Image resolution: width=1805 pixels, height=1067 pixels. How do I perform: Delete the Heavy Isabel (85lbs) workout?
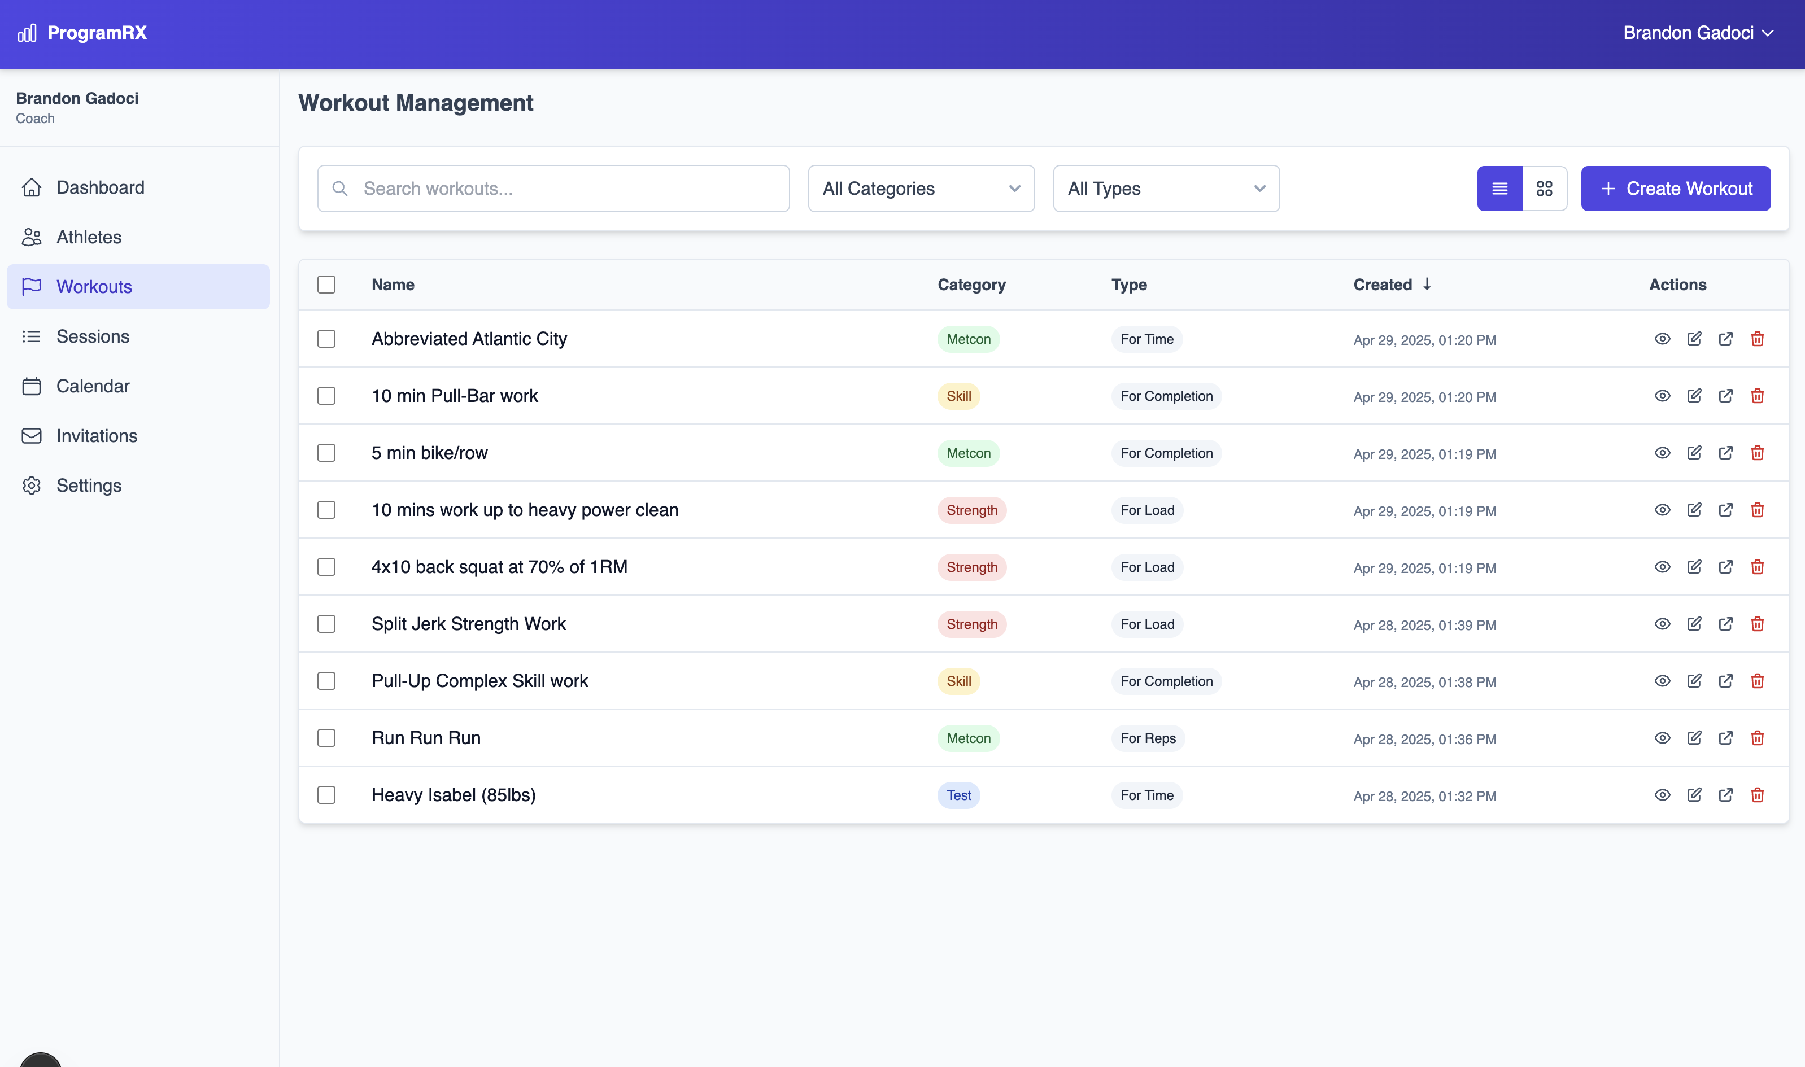click(1757, 794)
